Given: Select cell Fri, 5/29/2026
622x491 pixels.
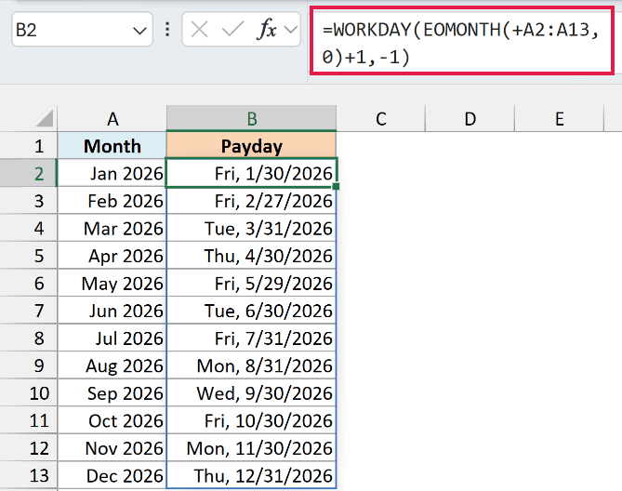Looking at the screenshot, I should click(x=252, y=283).
